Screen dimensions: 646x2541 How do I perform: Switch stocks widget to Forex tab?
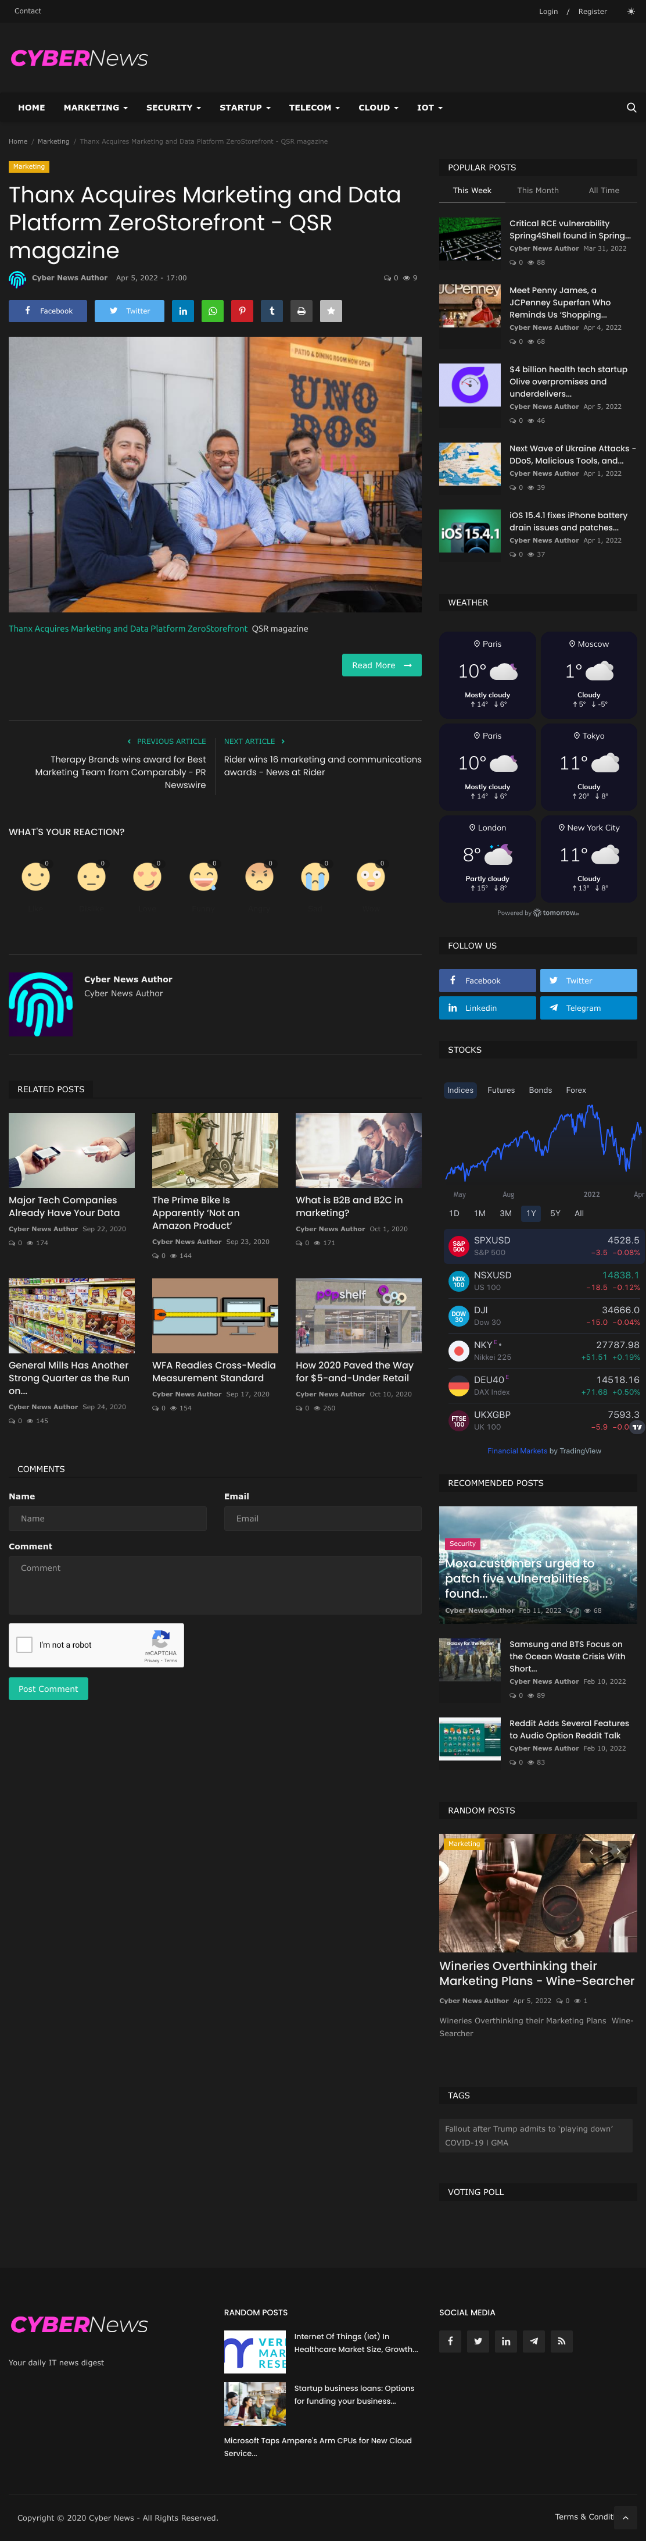[576, 1090]
